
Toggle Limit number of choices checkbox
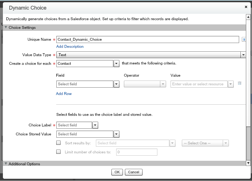click(x=58, y=152)
